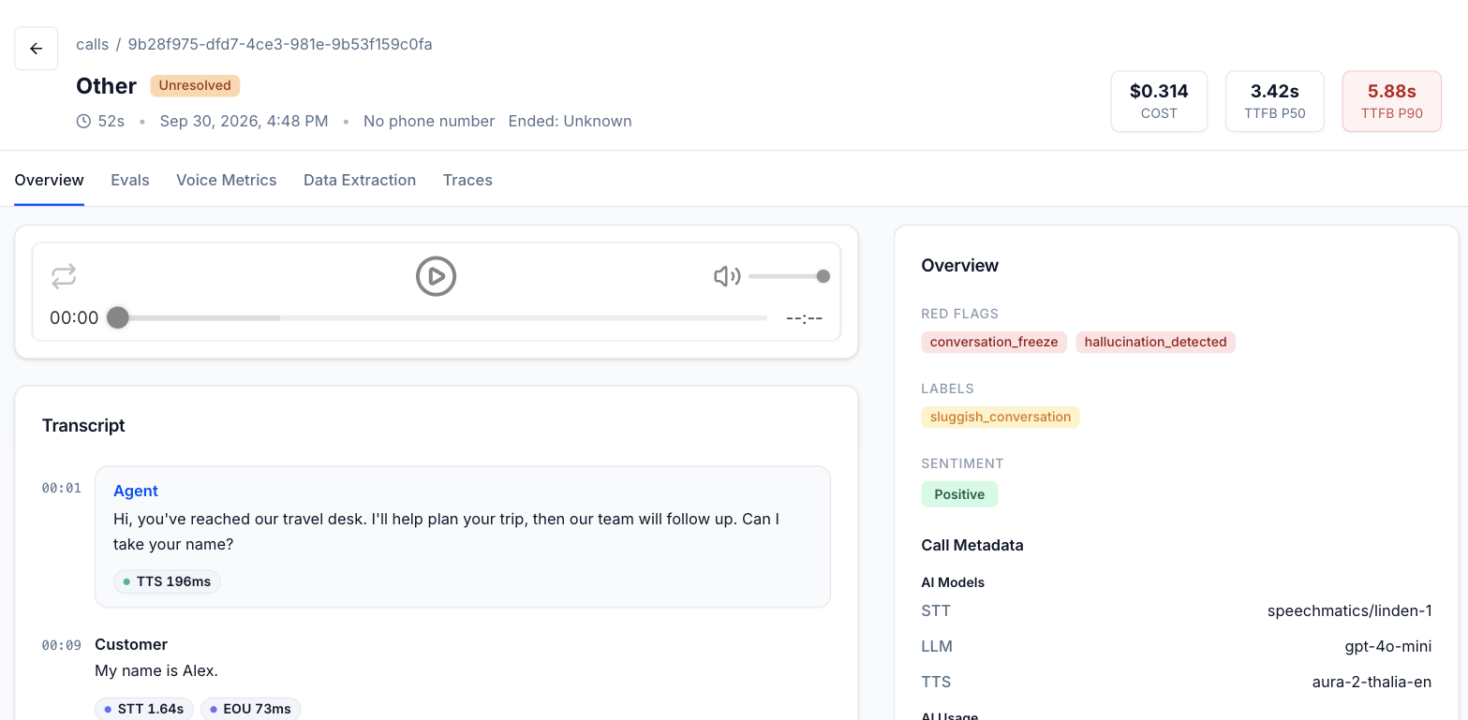The width and height of the screenshot is (1468, 720).
Task: Click the gpt-4o-mini LLM value
Action: pyautogui.click(x=1388, y=646)
